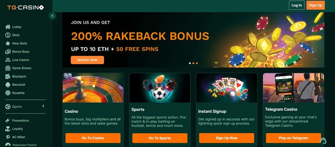335x147 pixels.
Task: Expand the Sports submenu chevron
Action: pos(43,106)
